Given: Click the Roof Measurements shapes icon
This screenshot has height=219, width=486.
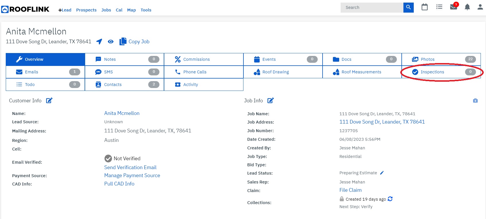Looking at the screenshot, I should [336, 72].
